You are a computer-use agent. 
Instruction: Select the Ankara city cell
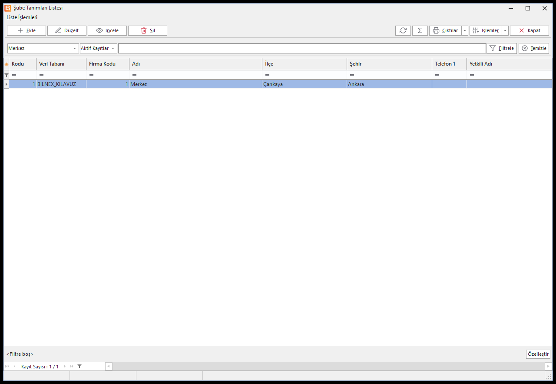pyautogui.click(x=389, y=84)
